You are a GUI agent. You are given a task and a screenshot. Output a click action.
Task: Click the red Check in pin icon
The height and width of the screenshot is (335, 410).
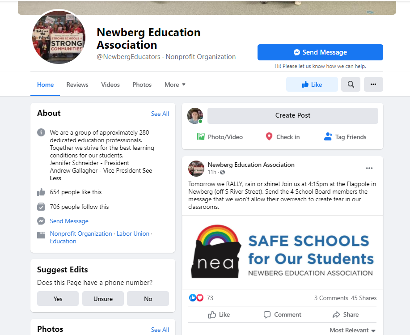(x=269, y=136)
